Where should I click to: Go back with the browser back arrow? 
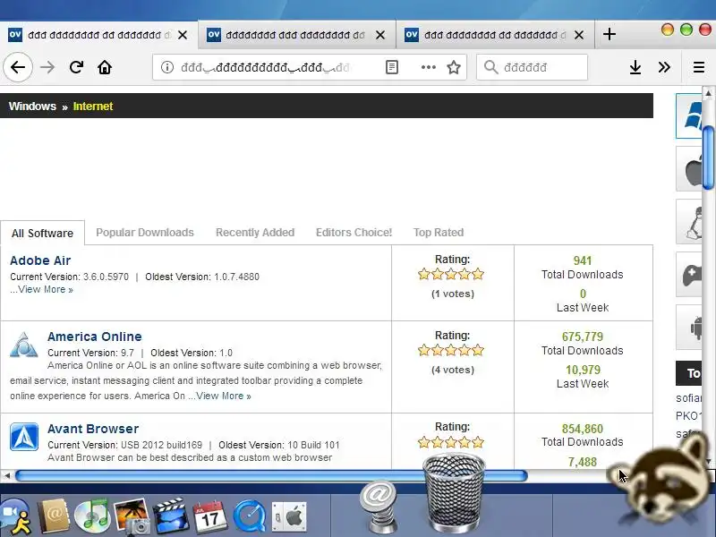[18, 68]
